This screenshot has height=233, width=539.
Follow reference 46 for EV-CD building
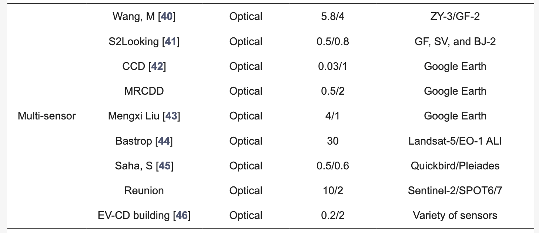(181, 215)
